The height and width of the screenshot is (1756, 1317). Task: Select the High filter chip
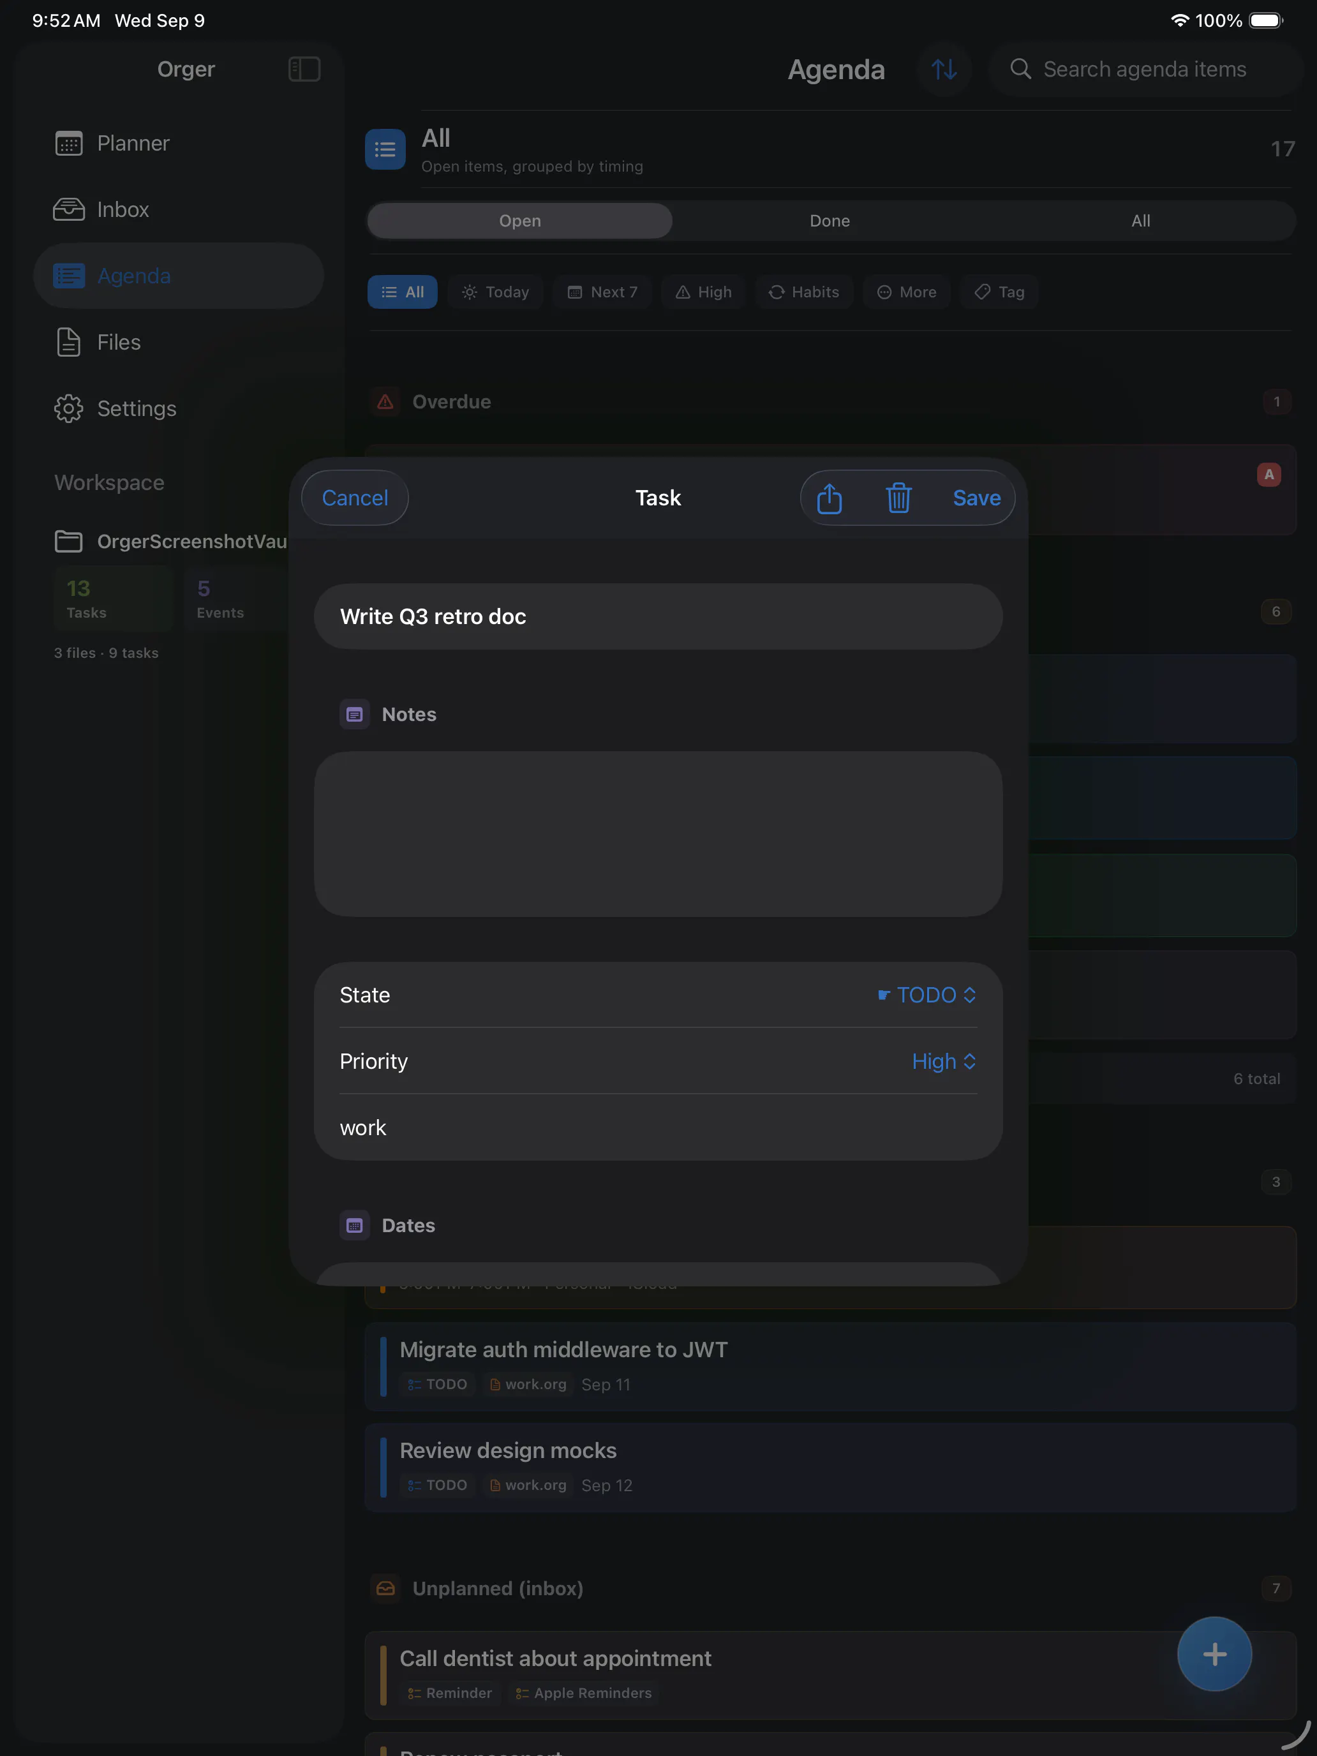pos(703,292)
